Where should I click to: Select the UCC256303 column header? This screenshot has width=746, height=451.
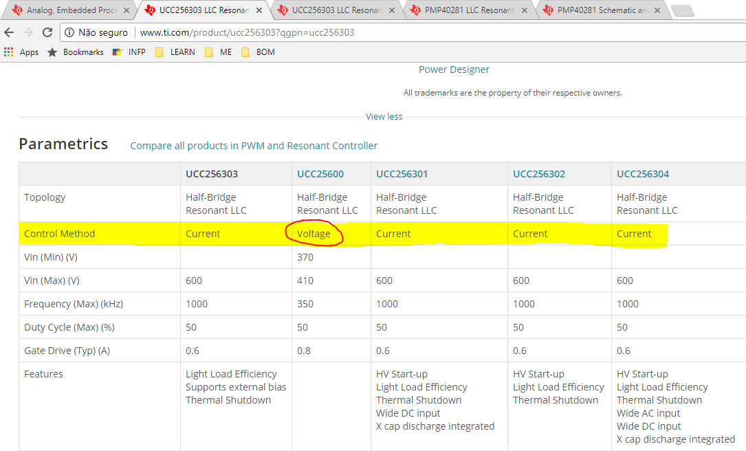[211, 174]
